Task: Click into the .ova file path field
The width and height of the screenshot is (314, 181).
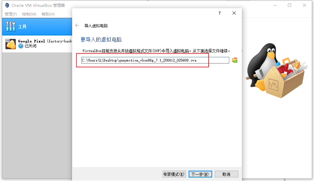Action: (155, 60)
